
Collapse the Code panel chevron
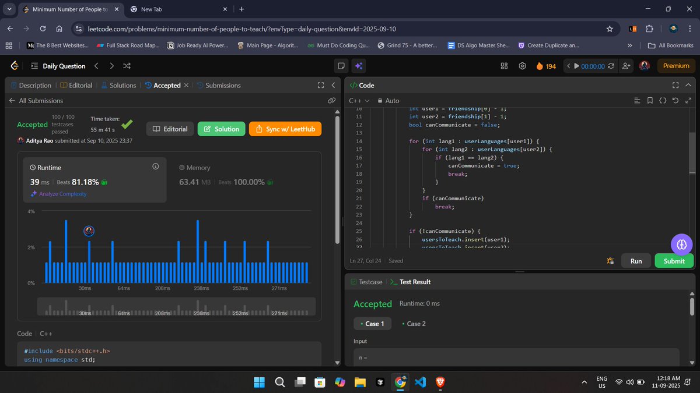pos(688,85)
